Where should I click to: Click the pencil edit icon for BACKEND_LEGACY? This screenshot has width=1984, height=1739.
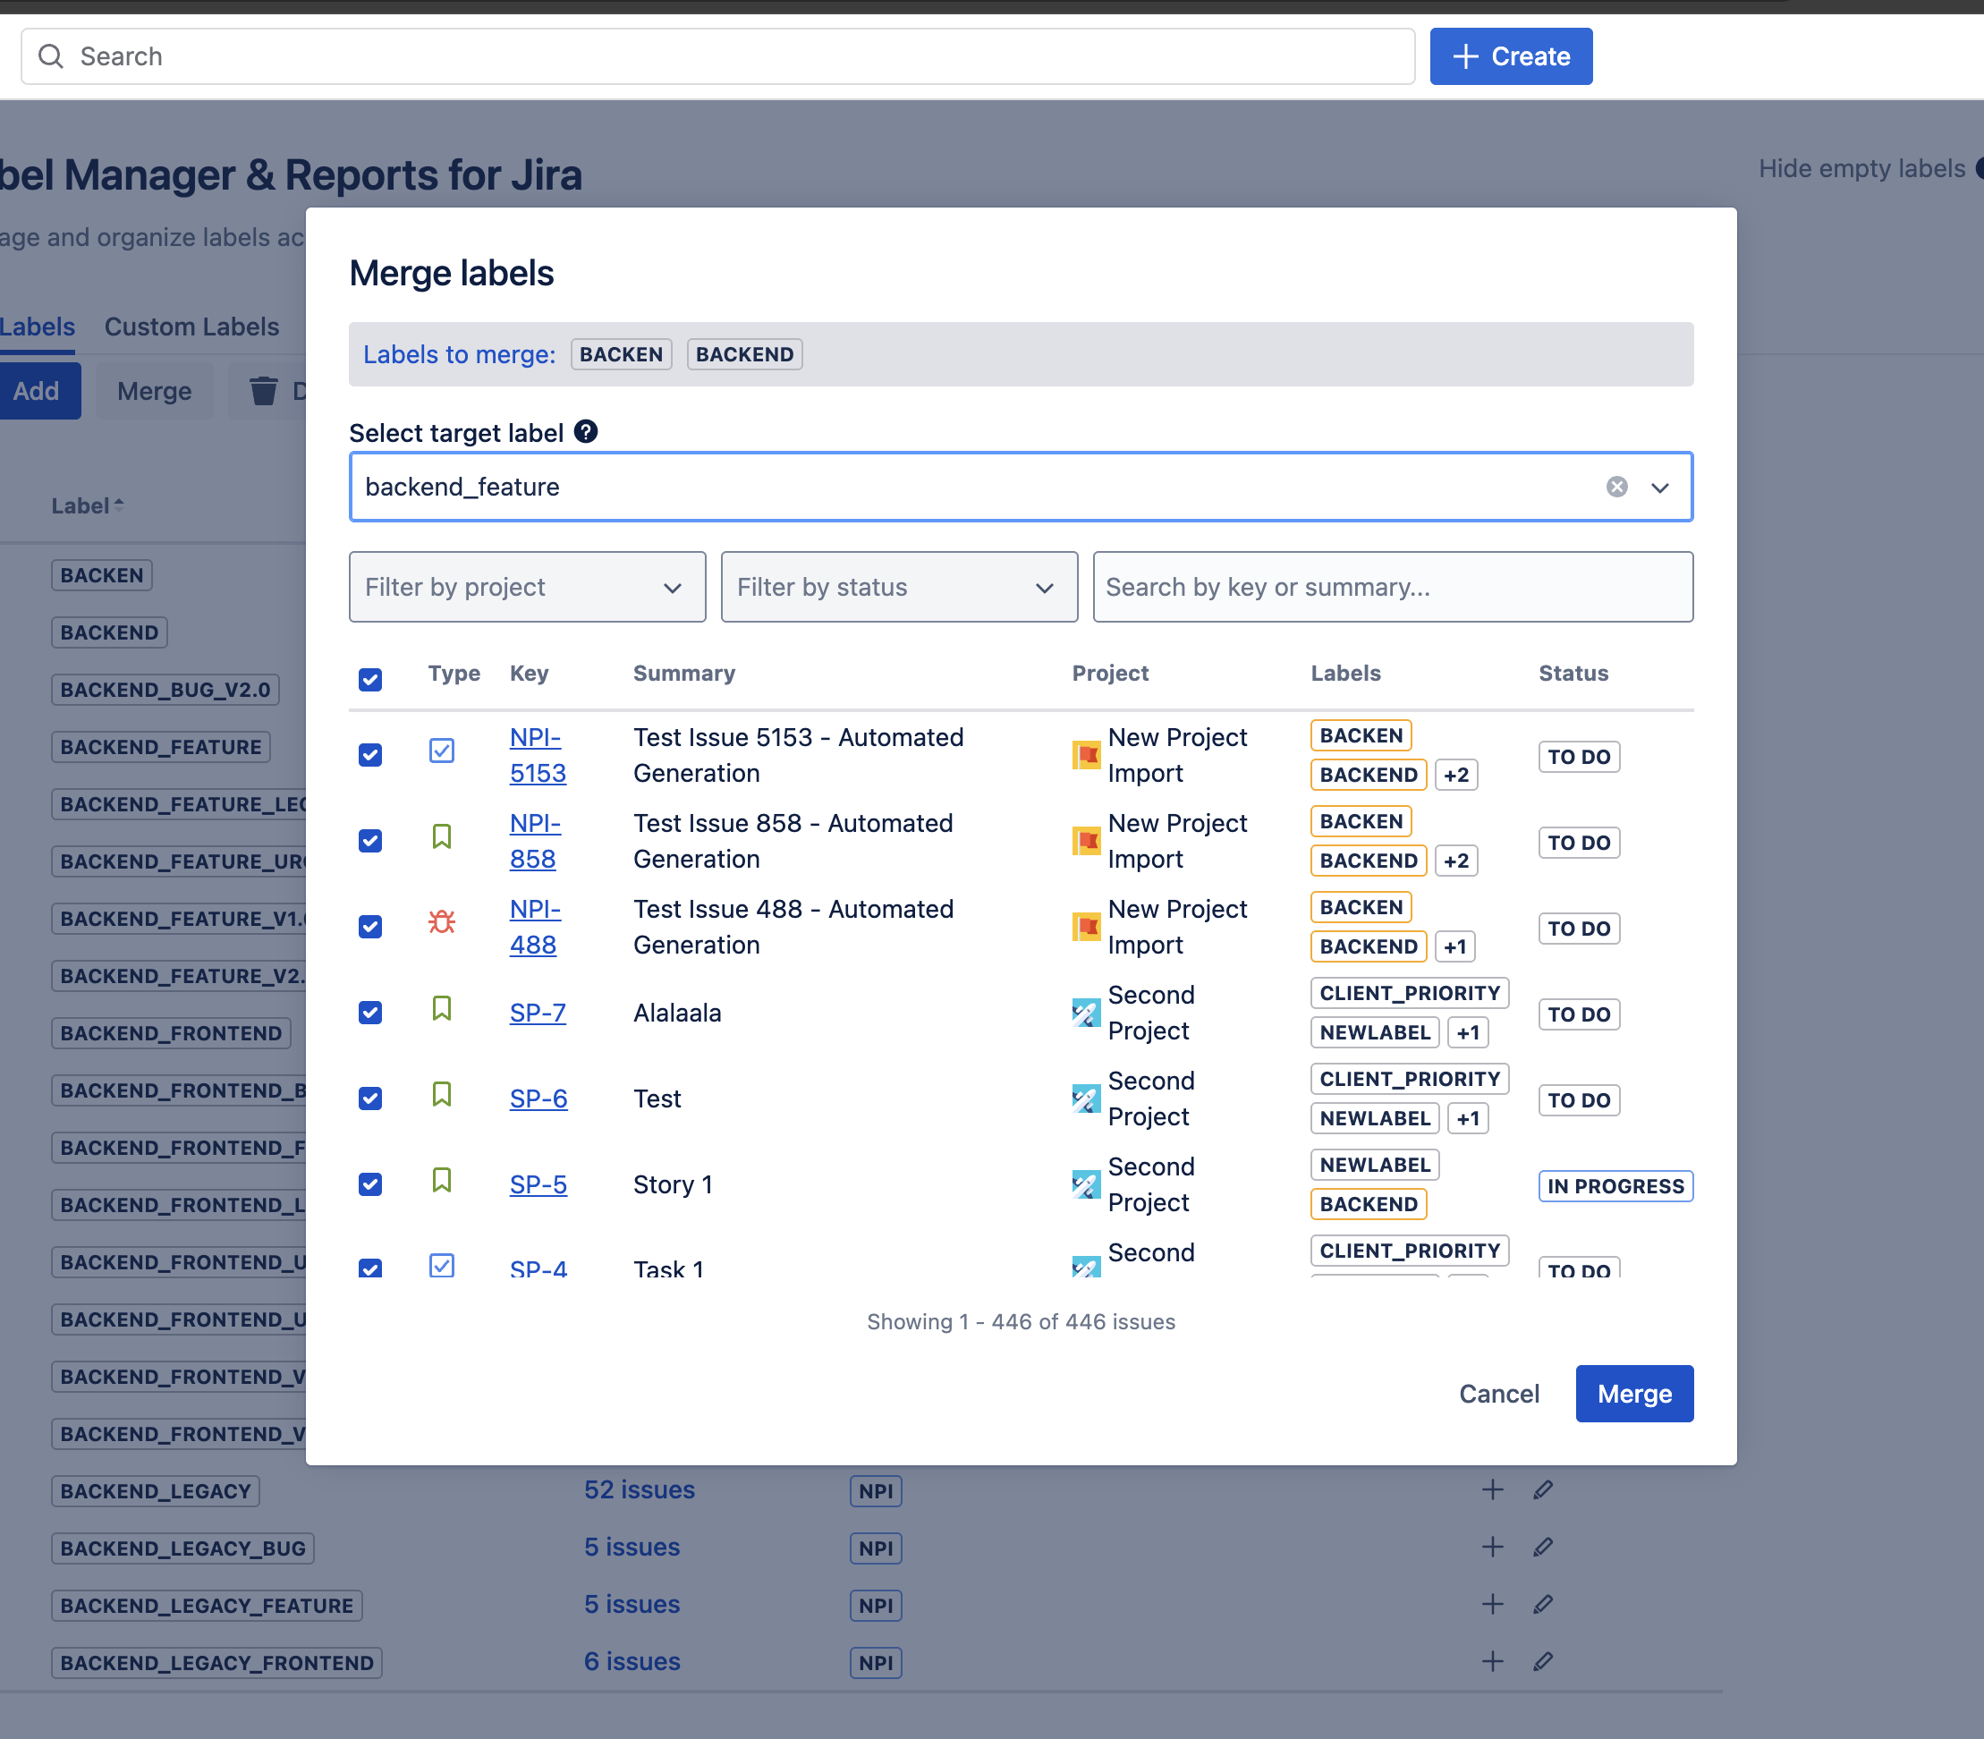(1541, 1489)
